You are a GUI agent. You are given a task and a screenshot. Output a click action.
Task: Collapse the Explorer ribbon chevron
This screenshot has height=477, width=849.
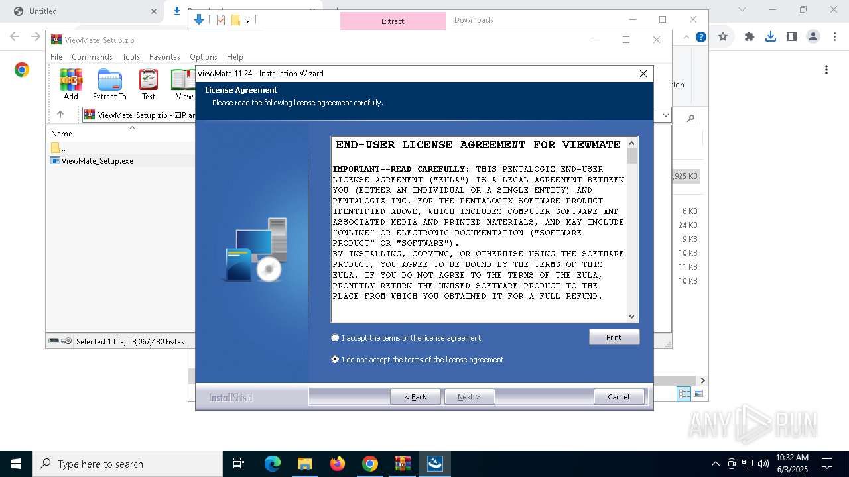(x=686, y=37)
